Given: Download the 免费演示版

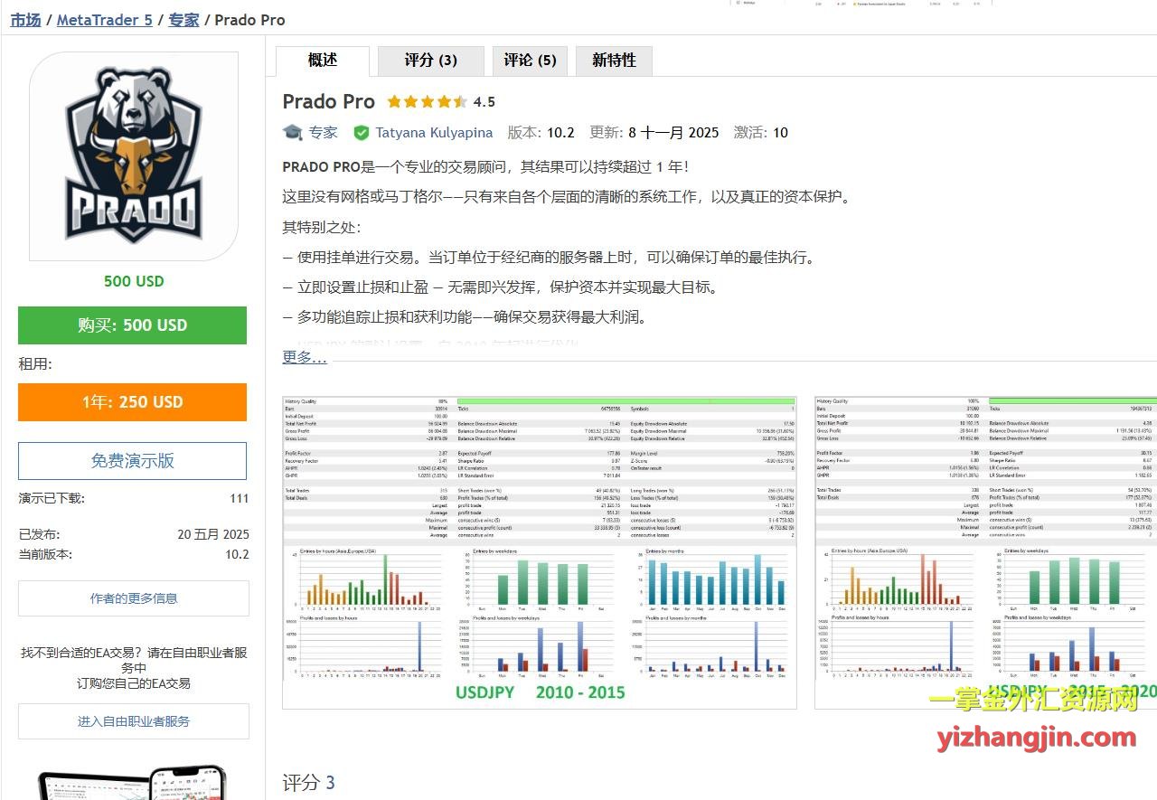Looking at the screenshot, I should (132, 461).
